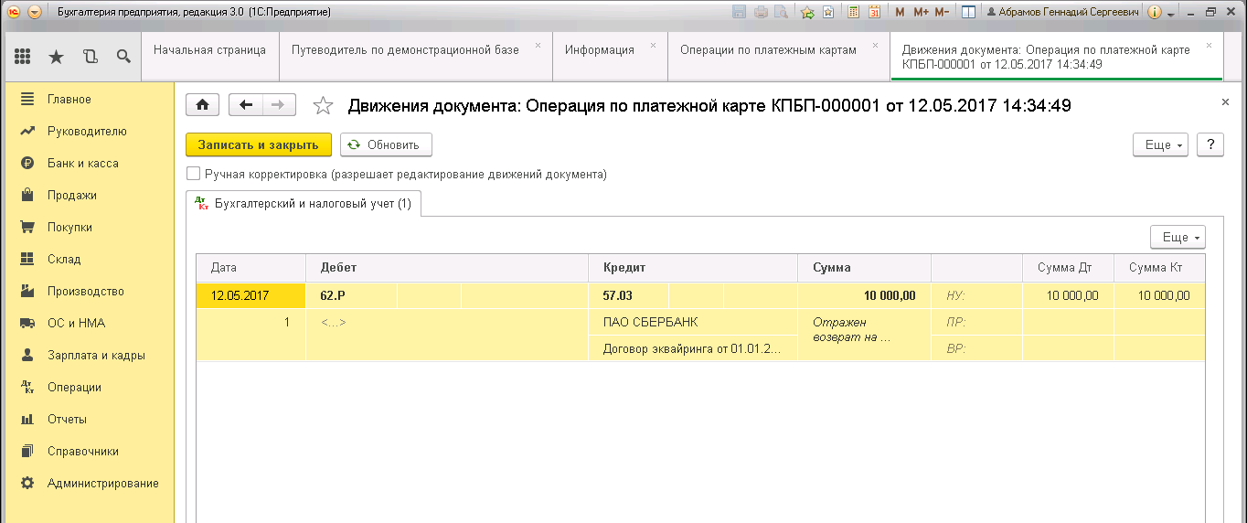
Task: Expand the table's Еще dropdown
Action: pos(1178,237)
